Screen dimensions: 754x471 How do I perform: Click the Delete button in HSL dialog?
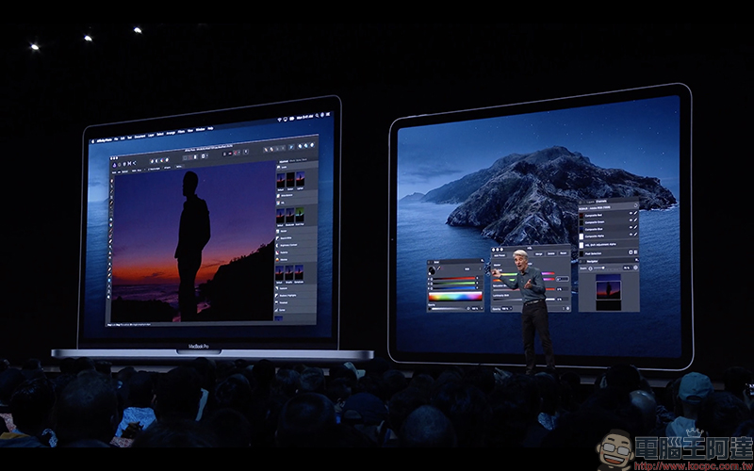click(551, 253)
